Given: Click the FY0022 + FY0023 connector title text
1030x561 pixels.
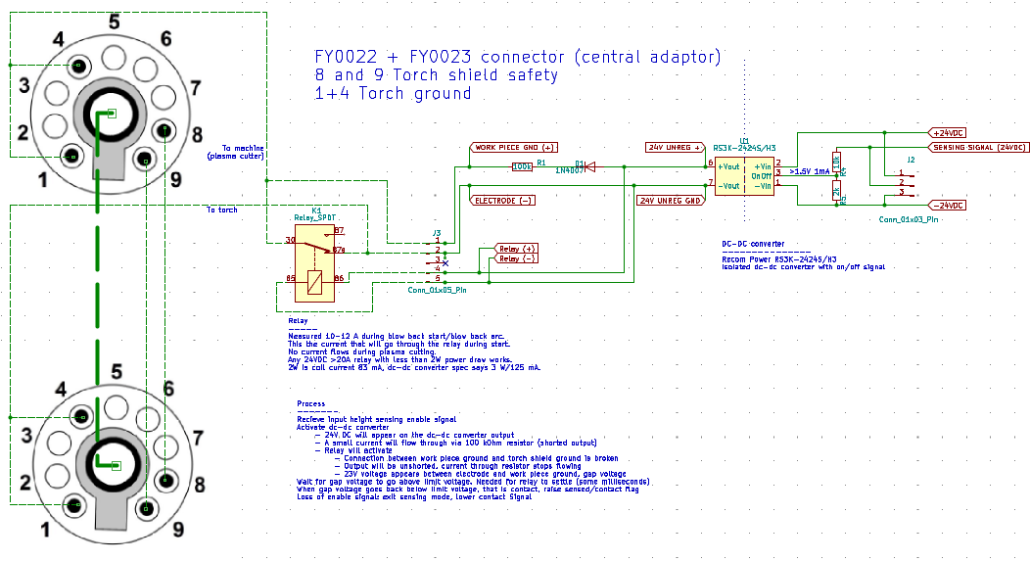Looking at the screenshot, I should click(x=517, y=58).
